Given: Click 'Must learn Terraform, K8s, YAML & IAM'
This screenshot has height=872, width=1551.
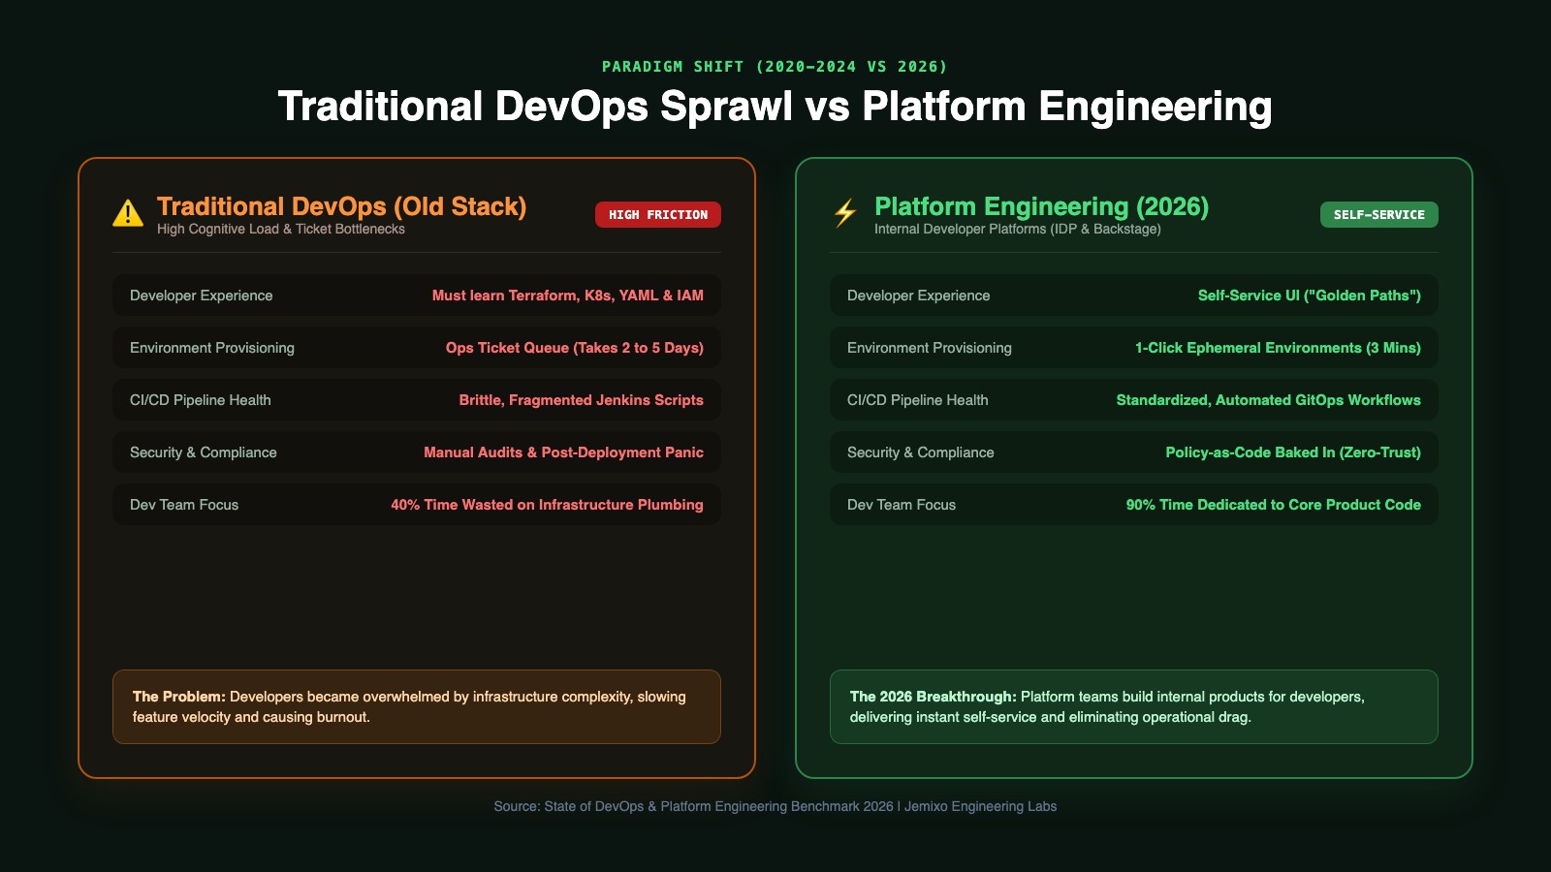Looking at the screenshot, I should point(568,296).
